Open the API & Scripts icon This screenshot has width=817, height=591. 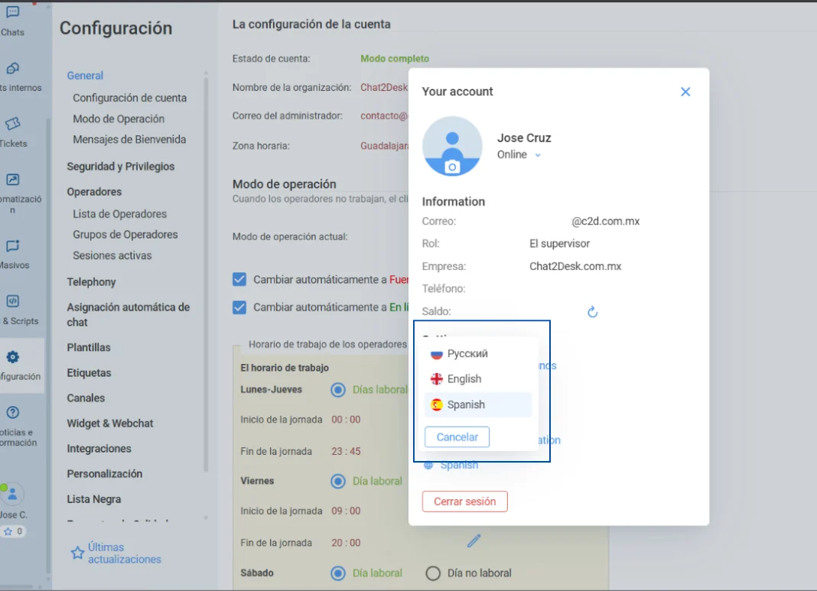click(x=12, y=301)
